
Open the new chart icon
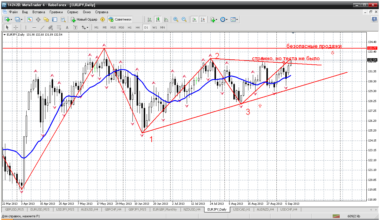tap(7, 19)
